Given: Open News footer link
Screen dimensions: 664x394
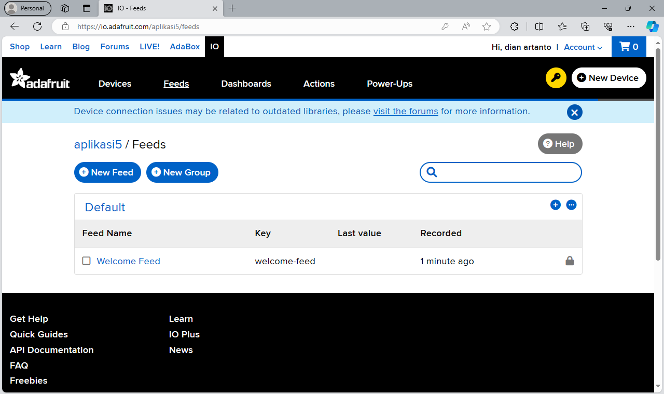Looking at the screenshot, I should click(181, 350).
